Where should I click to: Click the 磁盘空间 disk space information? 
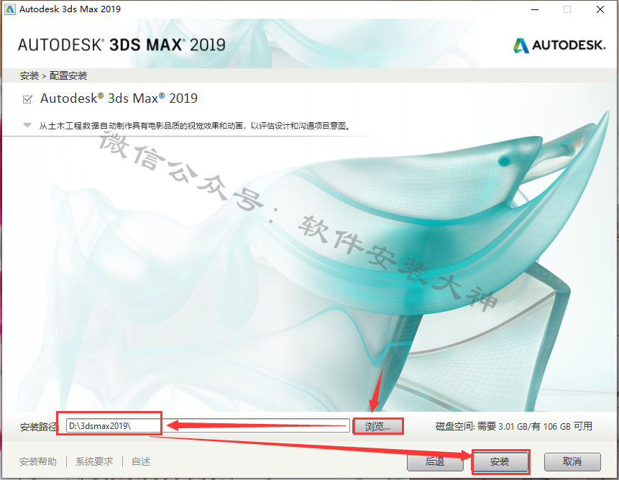point(513,426)
